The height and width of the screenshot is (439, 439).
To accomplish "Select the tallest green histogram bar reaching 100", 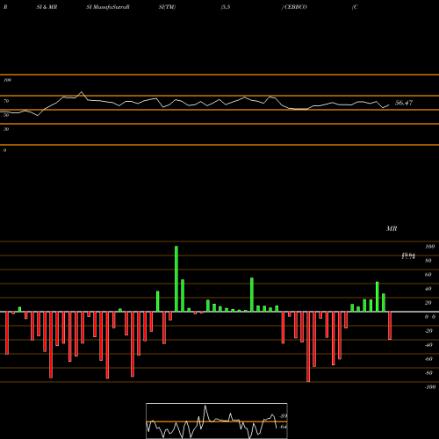I will pyautogui.click(x=176, y=279).
